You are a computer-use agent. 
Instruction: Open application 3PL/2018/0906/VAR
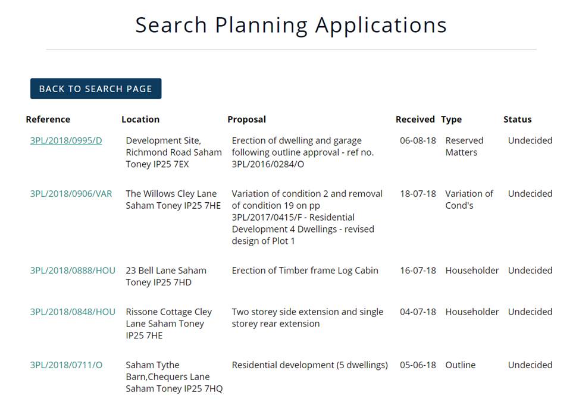pyautogui.click(x=71, y=194)
